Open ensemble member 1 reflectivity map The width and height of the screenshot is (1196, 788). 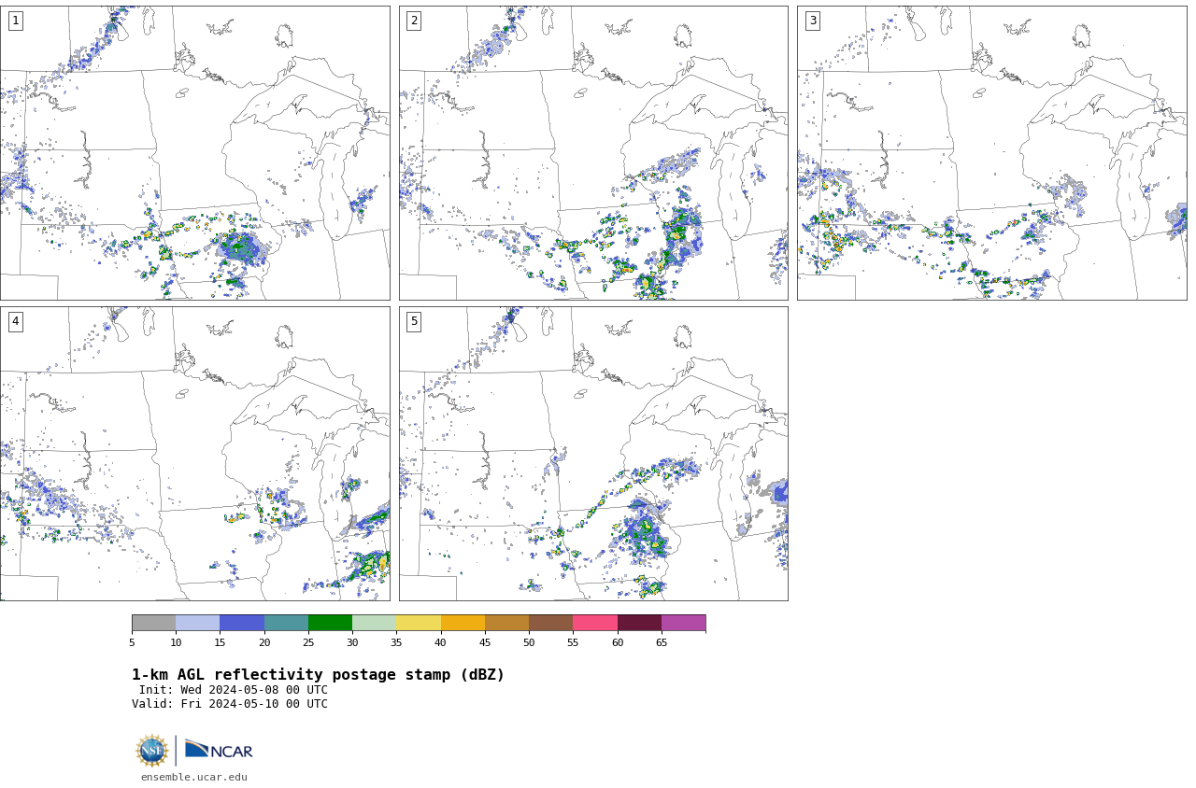194,153
